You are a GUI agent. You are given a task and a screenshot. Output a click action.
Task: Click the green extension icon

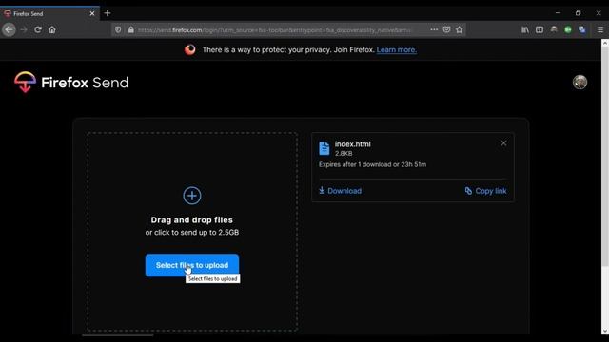[x=568, y=29]
